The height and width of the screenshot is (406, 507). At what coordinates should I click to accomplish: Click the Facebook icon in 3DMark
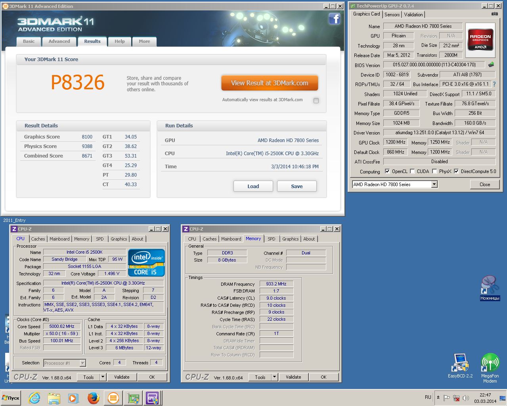(x=335, y=19)
